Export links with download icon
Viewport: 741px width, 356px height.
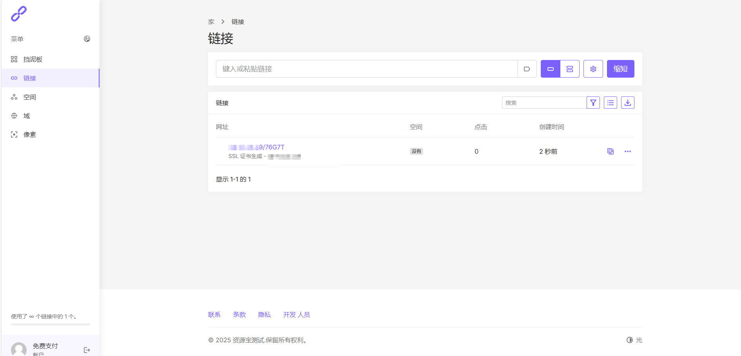click(x=628, y=103)
